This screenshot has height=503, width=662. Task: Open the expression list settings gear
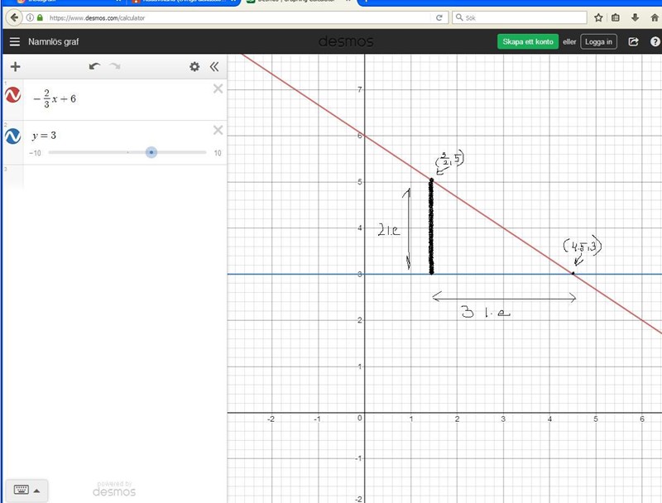click(x=194, y=67)
